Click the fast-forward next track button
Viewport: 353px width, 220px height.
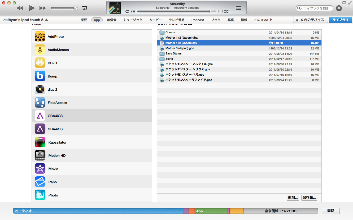[43, 8]
